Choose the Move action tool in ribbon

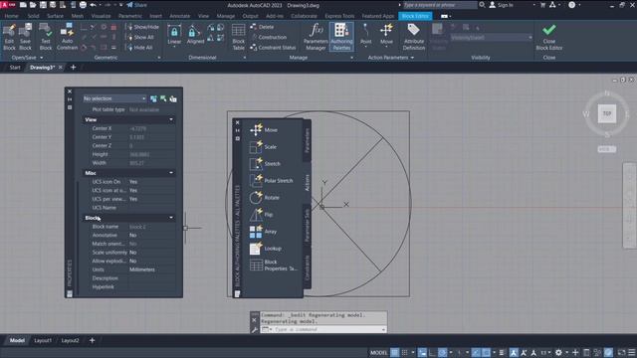point(386,35)
